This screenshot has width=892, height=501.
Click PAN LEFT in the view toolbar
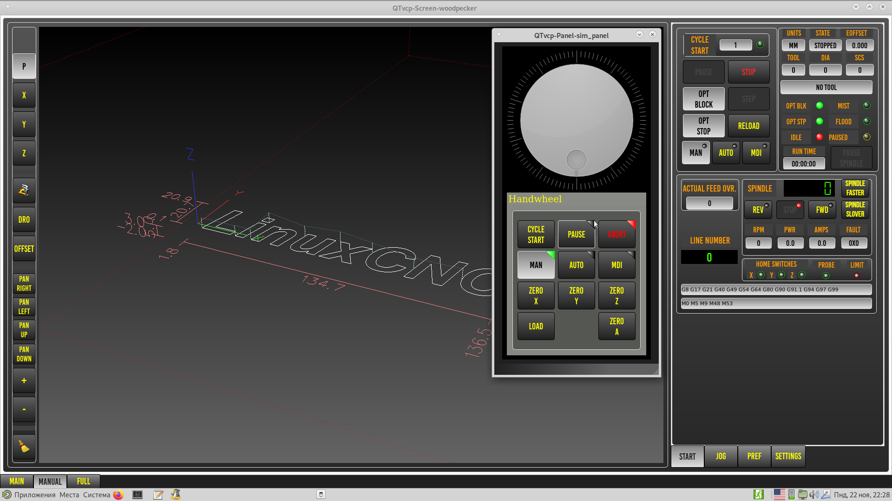(x=24, y=307)
